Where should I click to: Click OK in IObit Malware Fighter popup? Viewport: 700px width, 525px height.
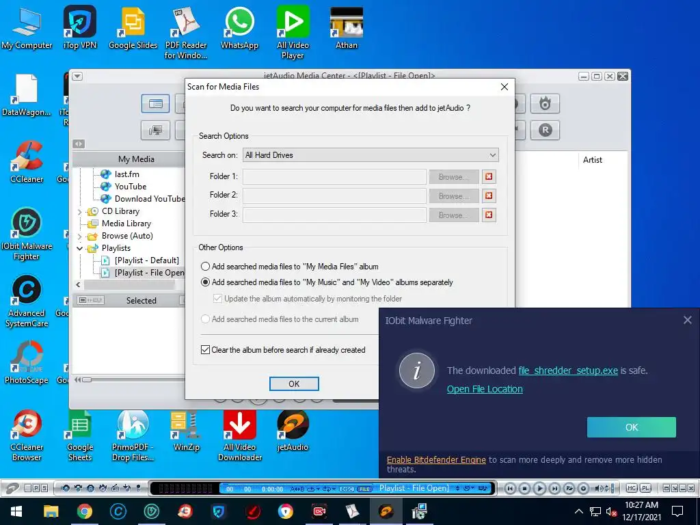click(631, 427)
